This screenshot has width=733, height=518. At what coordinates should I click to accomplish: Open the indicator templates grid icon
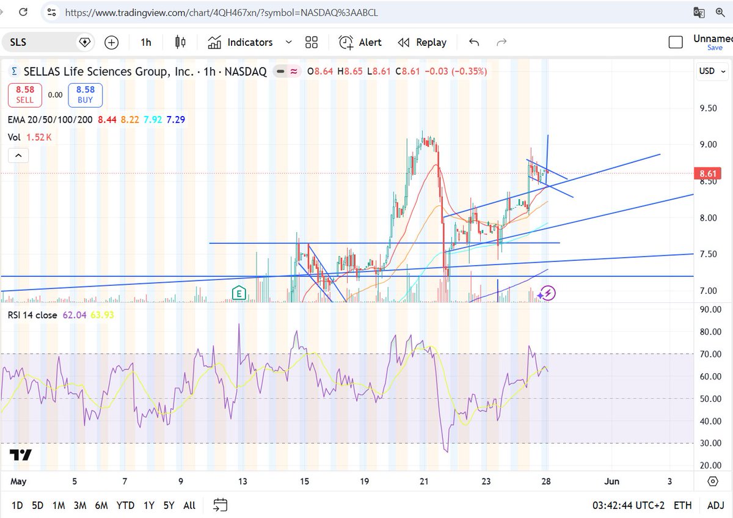point(312,42)
